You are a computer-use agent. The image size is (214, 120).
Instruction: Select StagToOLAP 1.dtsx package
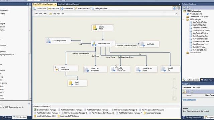200,33
